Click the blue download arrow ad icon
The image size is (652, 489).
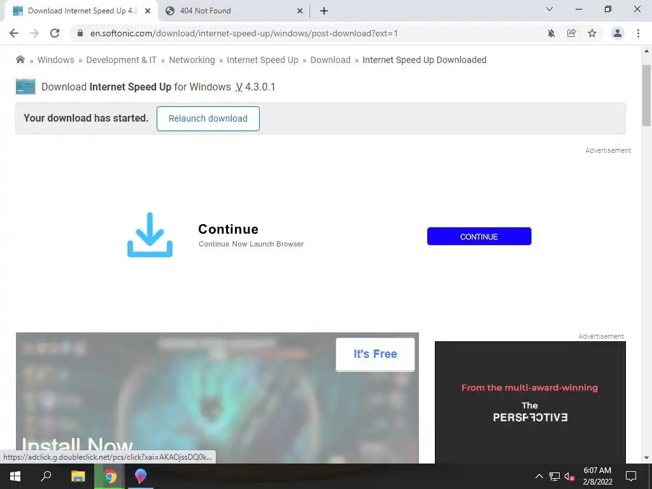(x=150, y=235)
